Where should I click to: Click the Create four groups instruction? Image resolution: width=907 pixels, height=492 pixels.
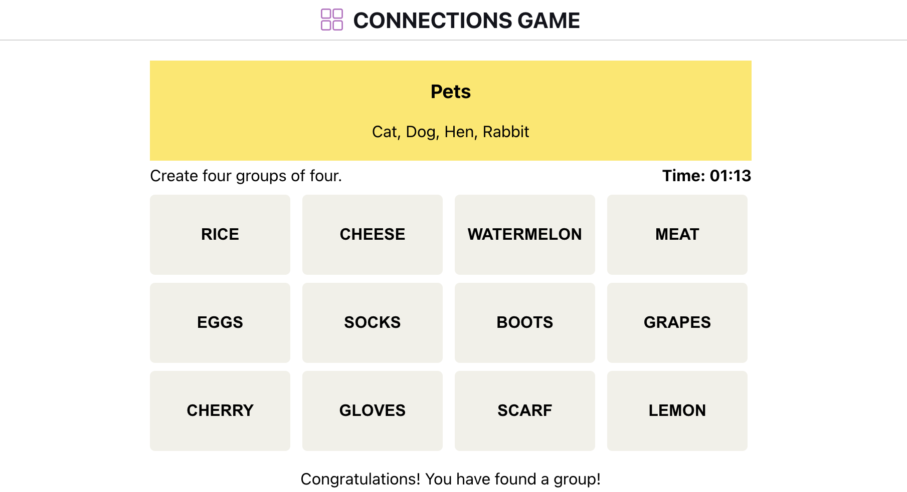[x=246, y=176]
